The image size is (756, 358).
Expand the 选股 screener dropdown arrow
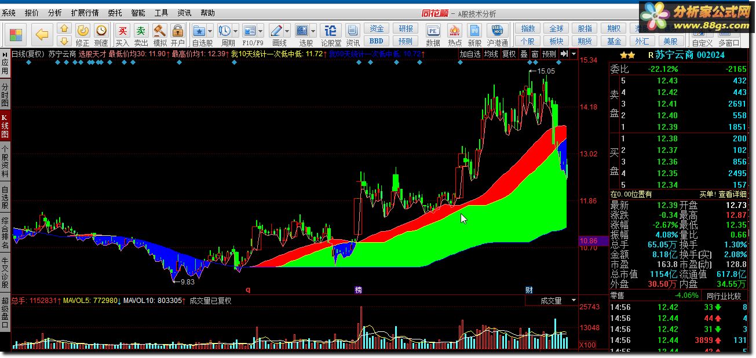coord(313,31)
